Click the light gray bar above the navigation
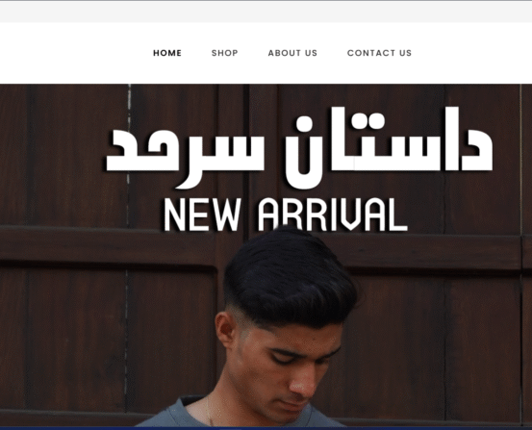This screenshot has height=430, width=532. pos(266,12)
